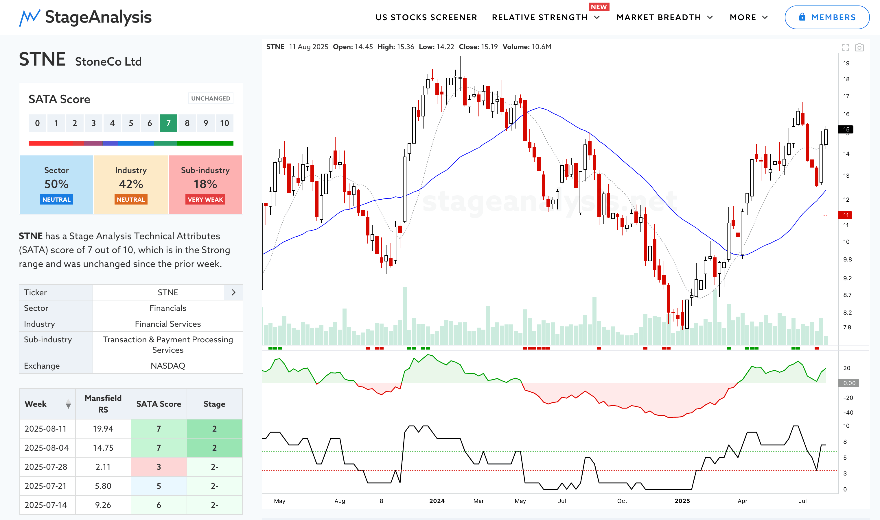
Task: Expand Market Breadth dropdown menu
Action: 710,17
